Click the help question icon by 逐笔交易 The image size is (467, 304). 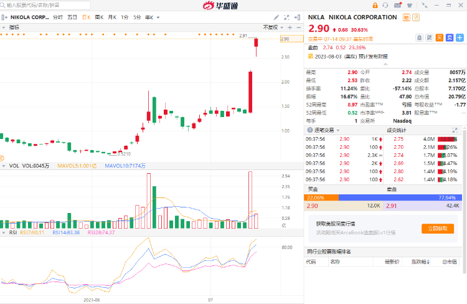coord(309,130)
